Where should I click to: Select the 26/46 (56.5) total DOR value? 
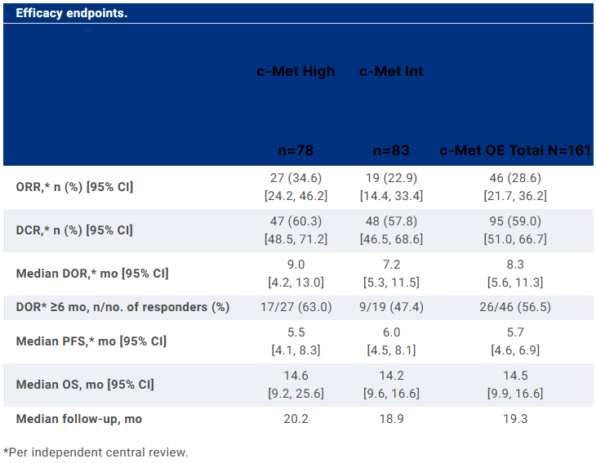[515, 307]
